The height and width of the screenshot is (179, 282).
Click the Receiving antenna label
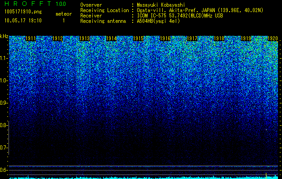click(103, 21)
